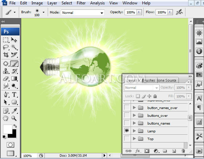
Task: Expand the Lamp group
Action: (x=134, y=131)
